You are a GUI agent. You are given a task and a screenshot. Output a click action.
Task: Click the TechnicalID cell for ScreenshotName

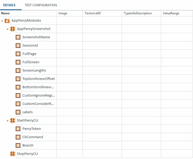[102, 37]
